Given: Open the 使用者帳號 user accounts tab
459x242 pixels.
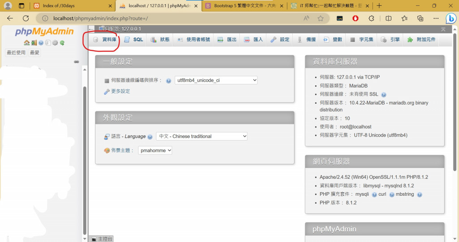Looking at the screenshot, I should (194, 40).
